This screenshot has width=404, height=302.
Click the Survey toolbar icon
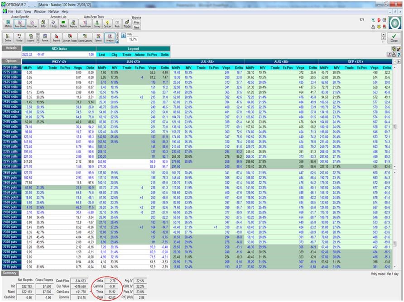[97, 24]
